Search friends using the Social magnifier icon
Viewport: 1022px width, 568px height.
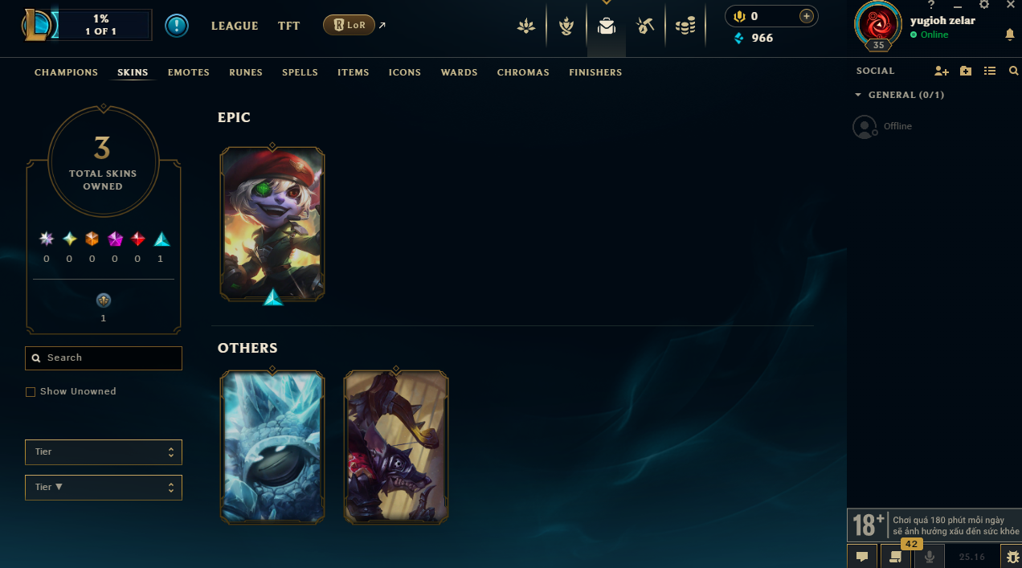coord(1013,71)
